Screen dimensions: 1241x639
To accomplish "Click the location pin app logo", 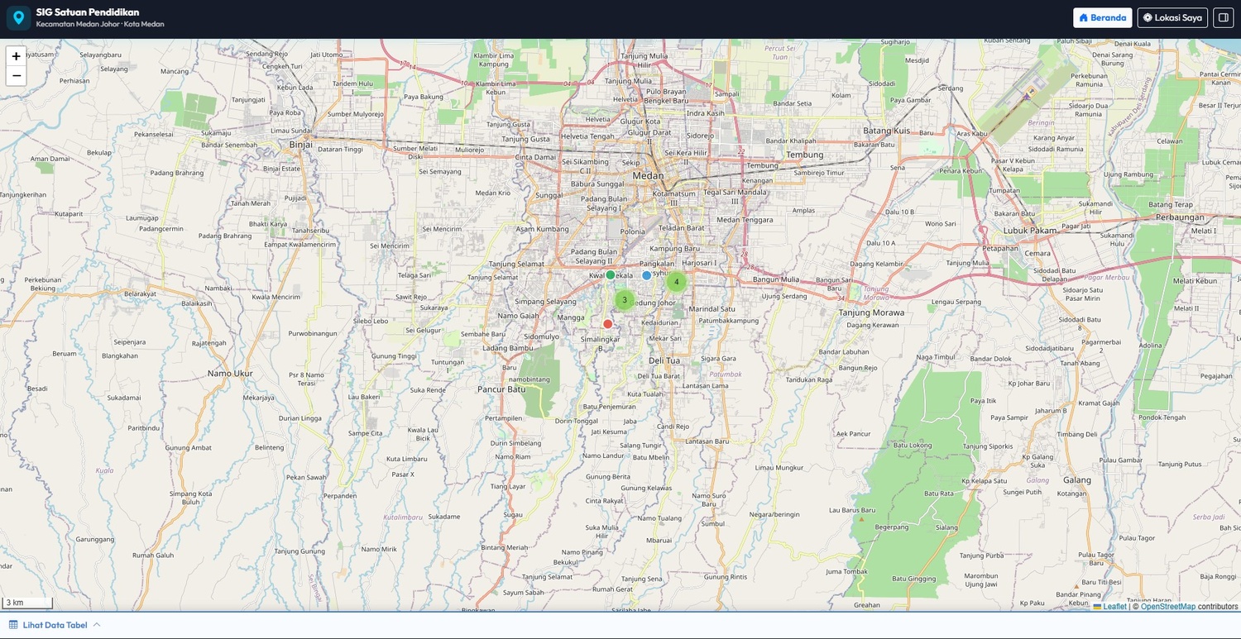I will (x=18, y=17).
